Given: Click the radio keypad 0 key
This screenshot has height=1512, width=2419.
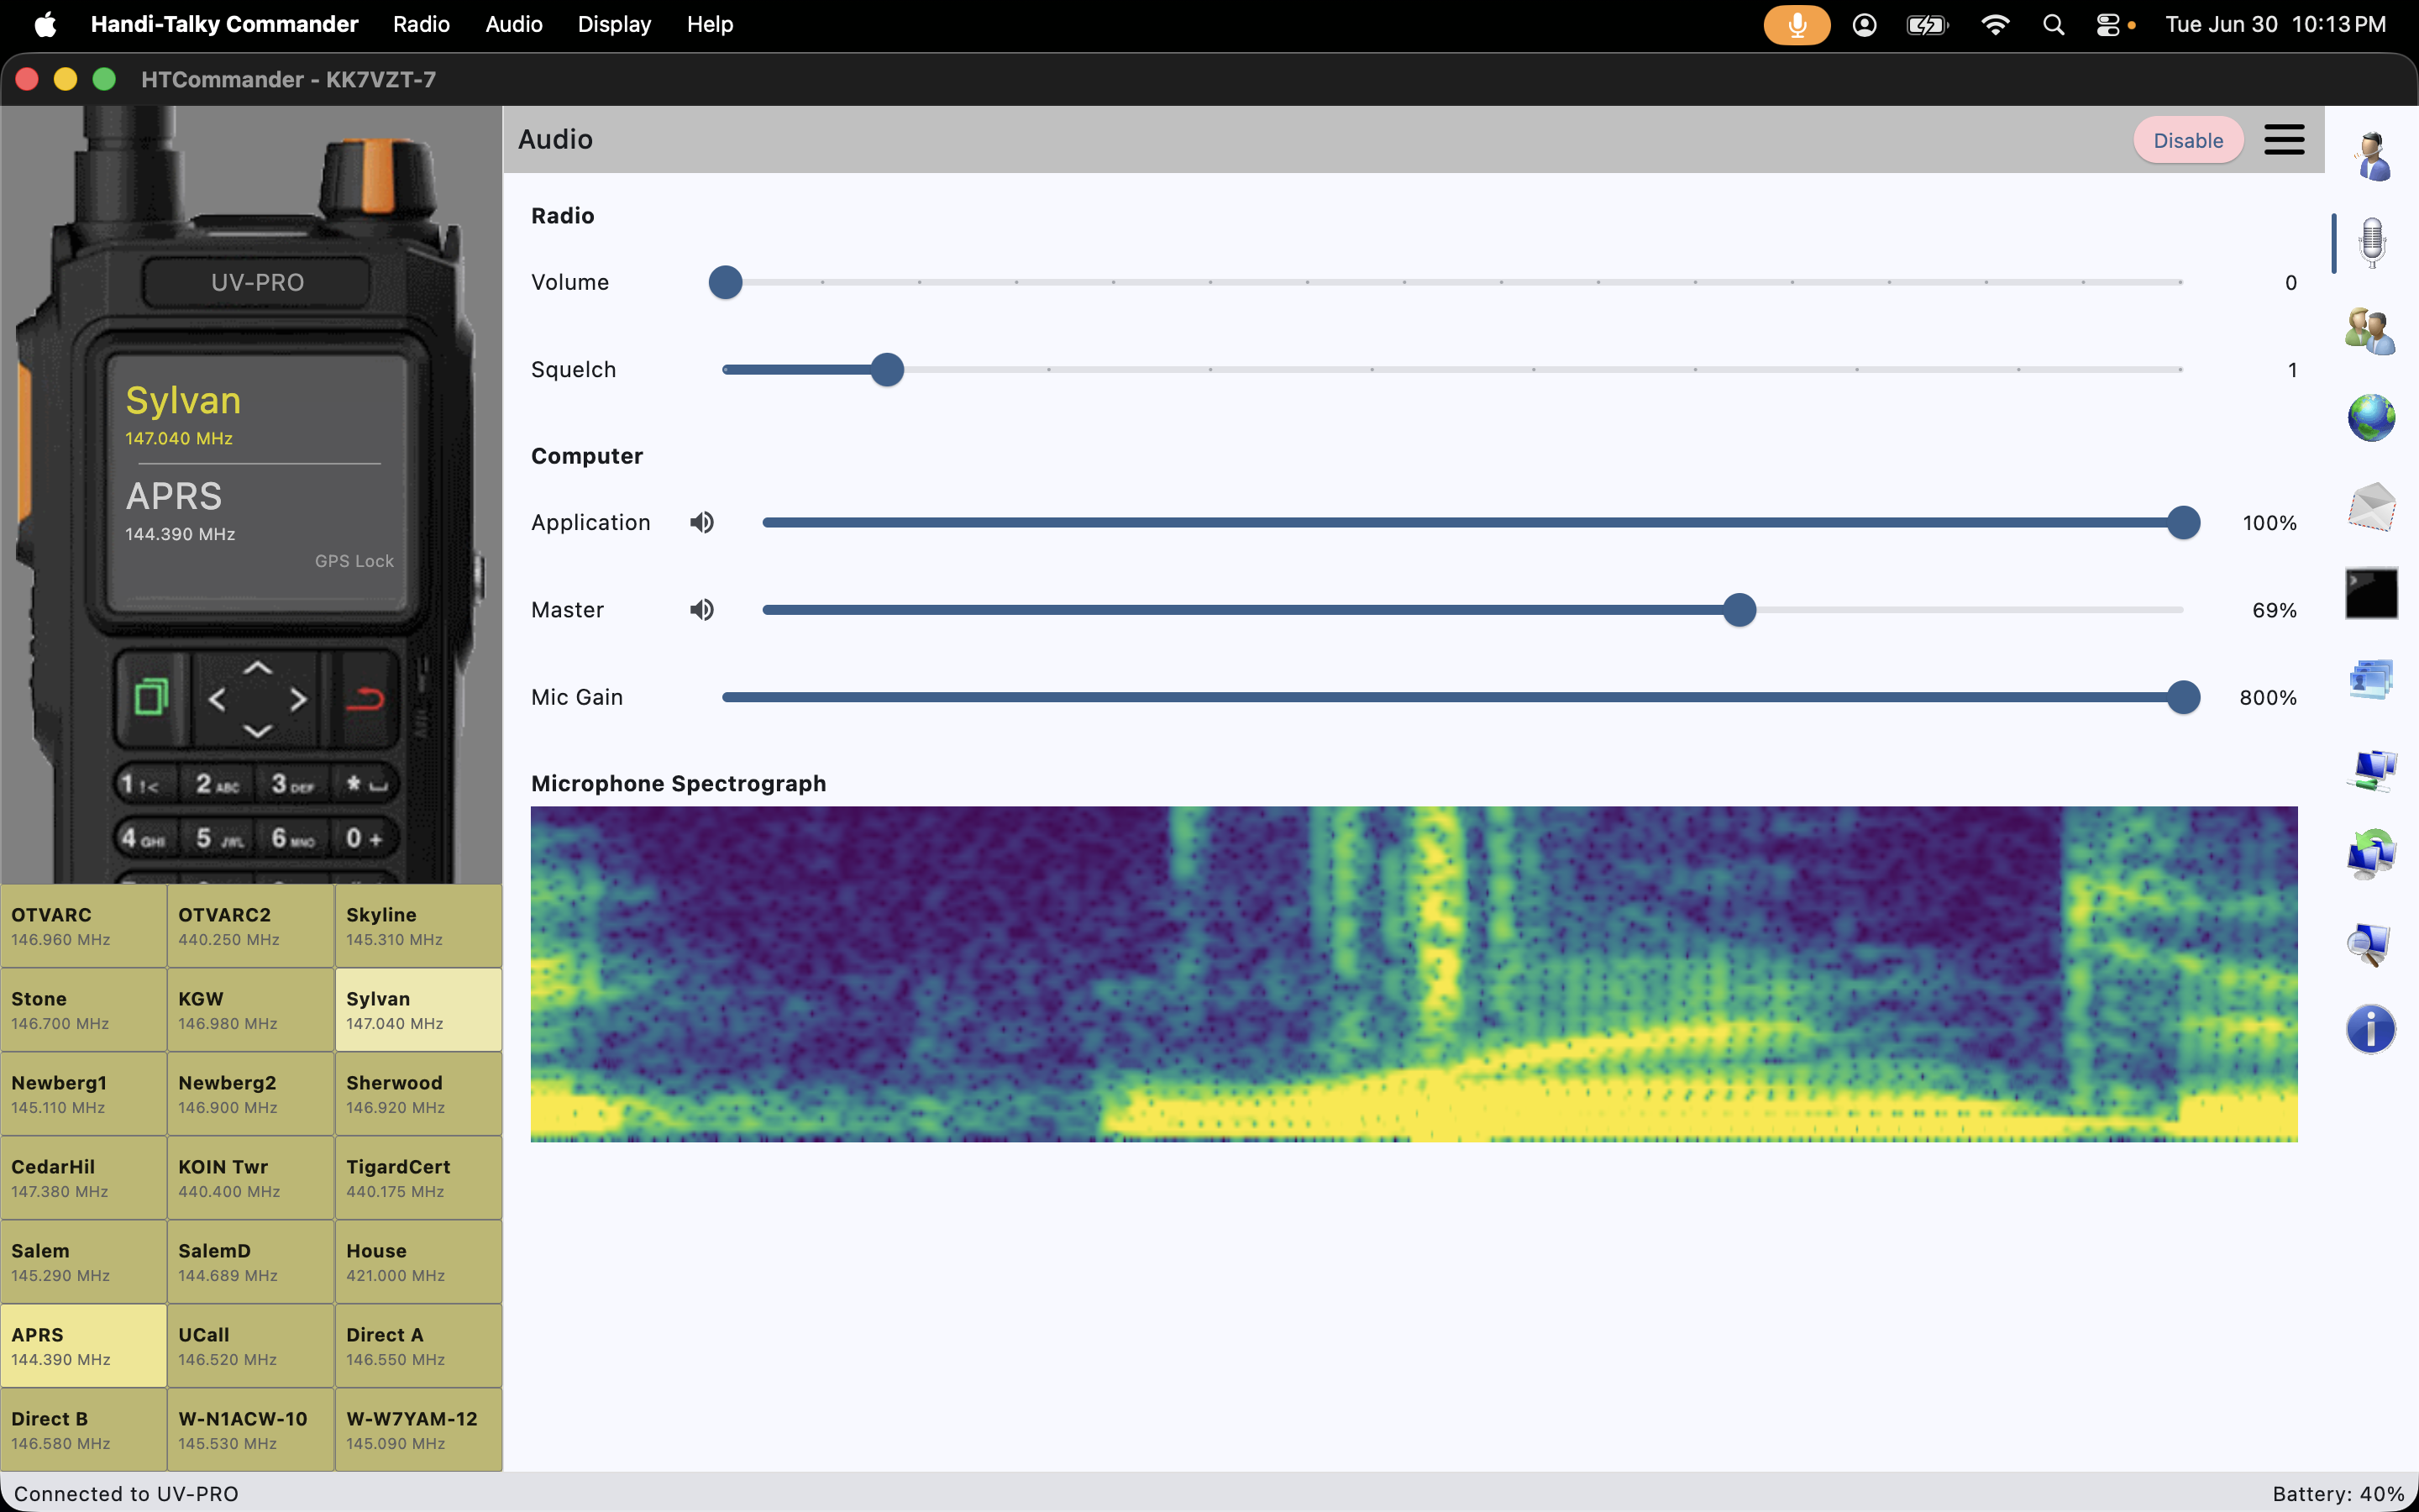Looking at the screenshot, I should point(365,838).
